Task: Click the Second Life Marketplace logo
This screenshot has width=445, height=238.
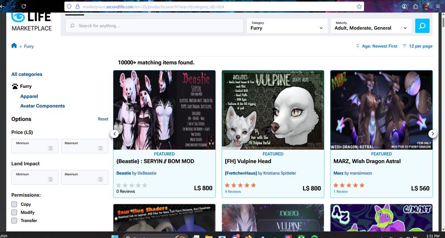Action: (32, 21)
